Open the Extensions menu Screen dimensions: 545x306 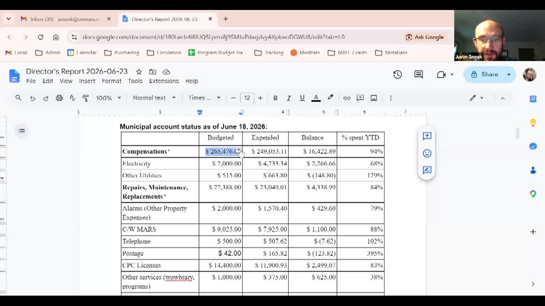[x=164, y=81]
